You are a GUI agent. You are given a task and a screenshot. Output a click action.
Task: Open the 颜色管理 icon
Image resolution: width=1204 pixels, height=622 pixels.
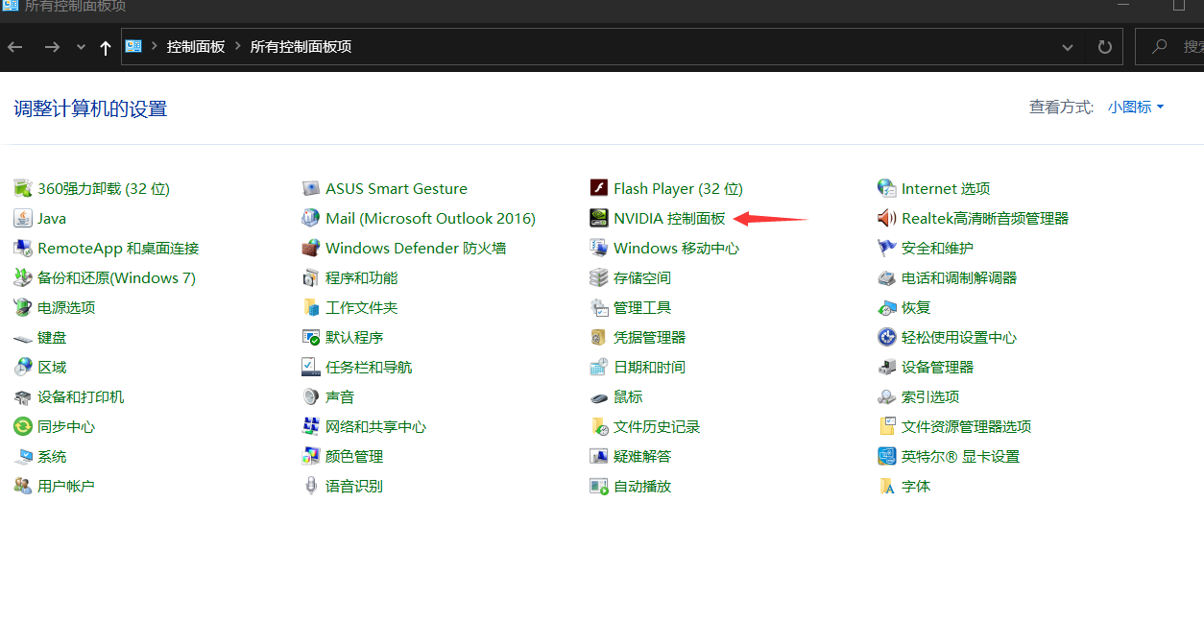[x=311, y=456]
